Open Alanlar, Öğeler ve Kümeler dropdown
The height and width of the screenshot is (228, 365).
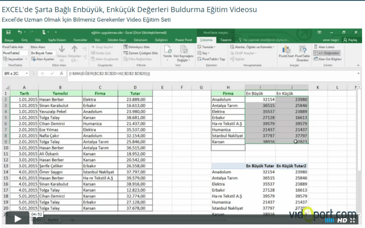(x=252, y=47)
